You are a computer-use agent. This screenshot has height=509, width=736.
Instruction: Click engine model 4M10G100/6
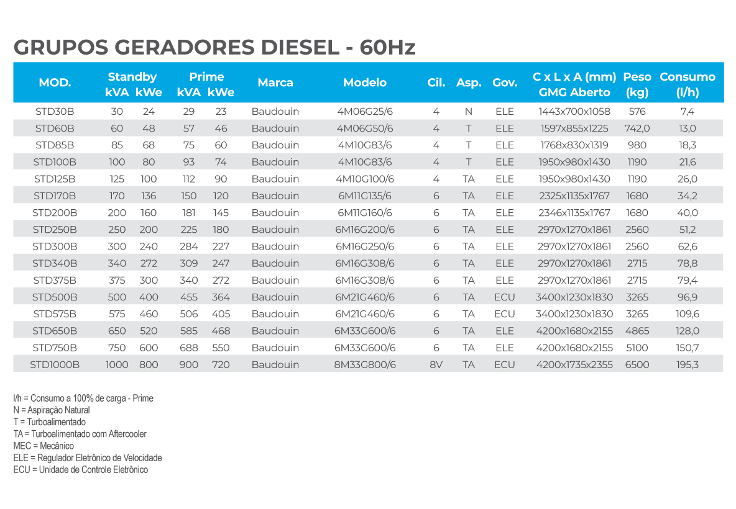tap(365, 179)
